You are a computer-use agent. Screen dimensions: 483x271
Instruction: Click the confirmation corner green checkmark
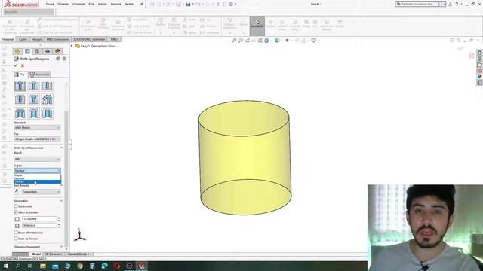pyautogui.click(x=460, y=48)
